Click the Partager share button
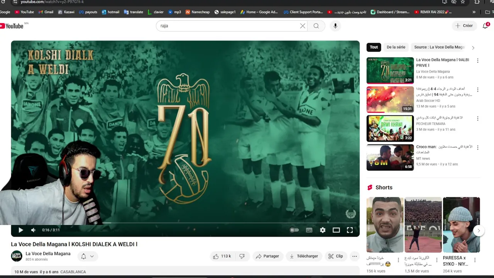Screen dimensions: 494x278 point(267,256)
